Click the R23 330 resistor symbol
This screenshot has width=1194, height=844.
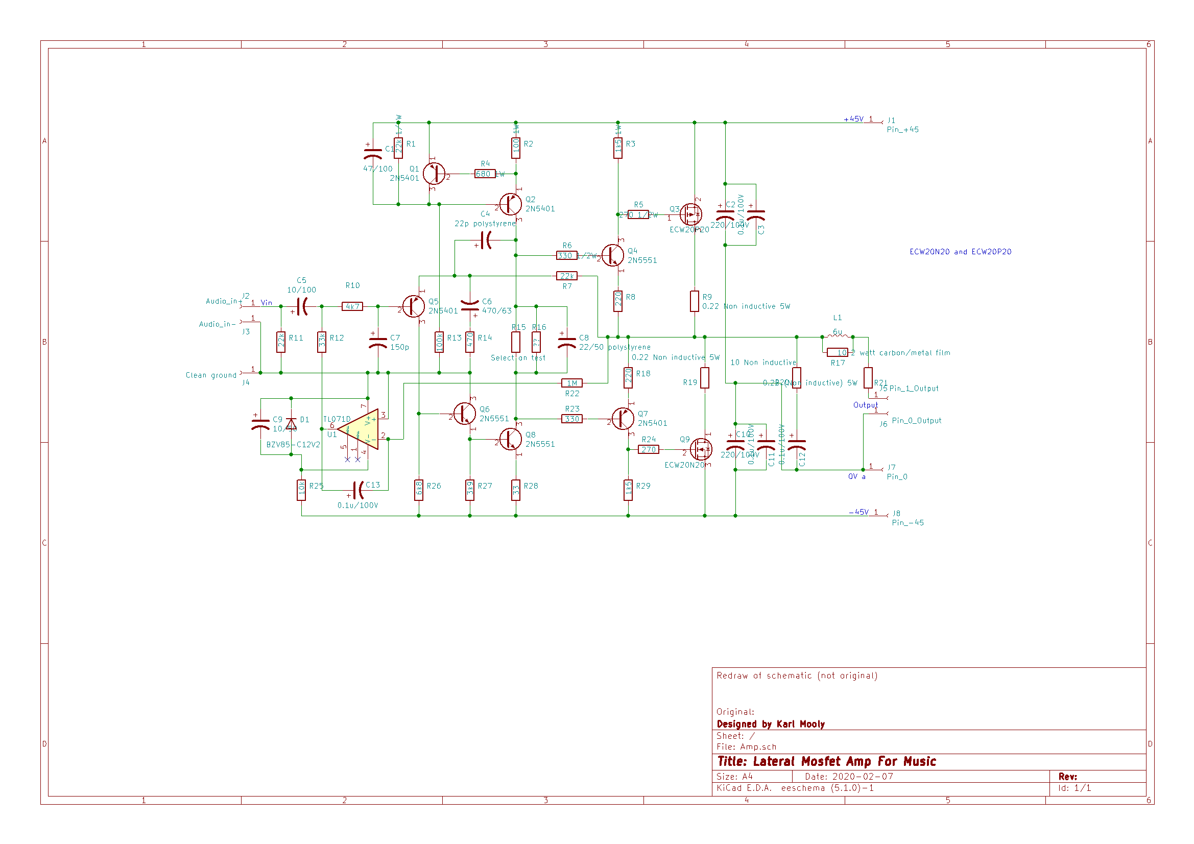click(572, 419)
